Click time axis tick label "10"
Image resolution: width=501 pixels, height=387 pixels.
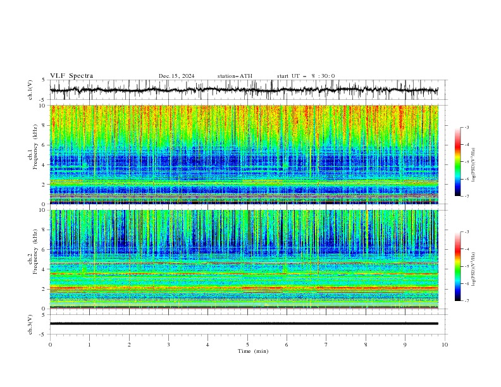[x=445, y=345]
